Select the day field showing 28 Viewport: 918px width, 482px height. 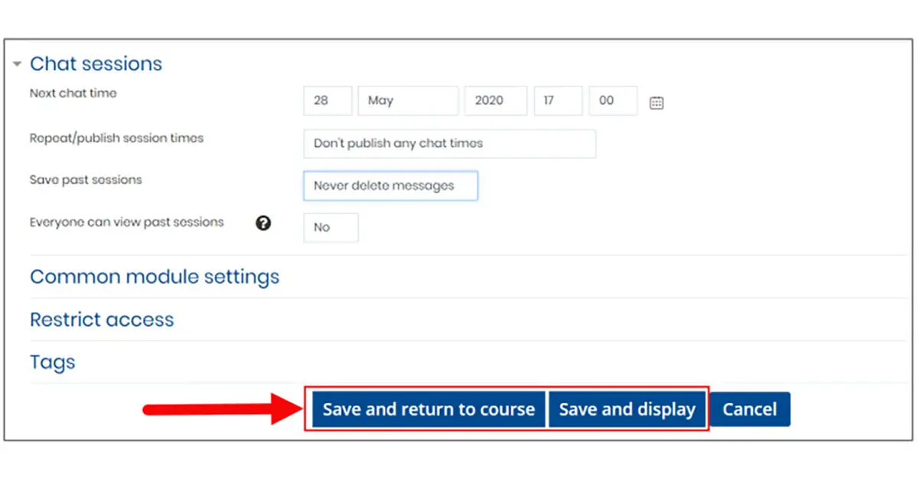pyautogui.click(x=327, y=100)
